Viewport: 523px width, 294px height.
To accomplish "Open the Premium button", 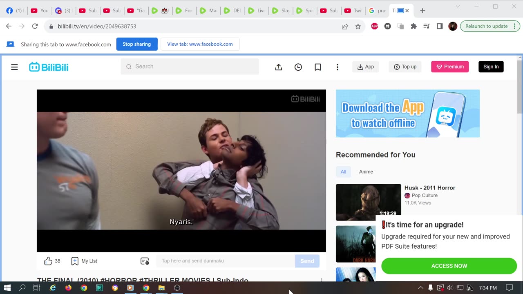I will tap(450, 67).
